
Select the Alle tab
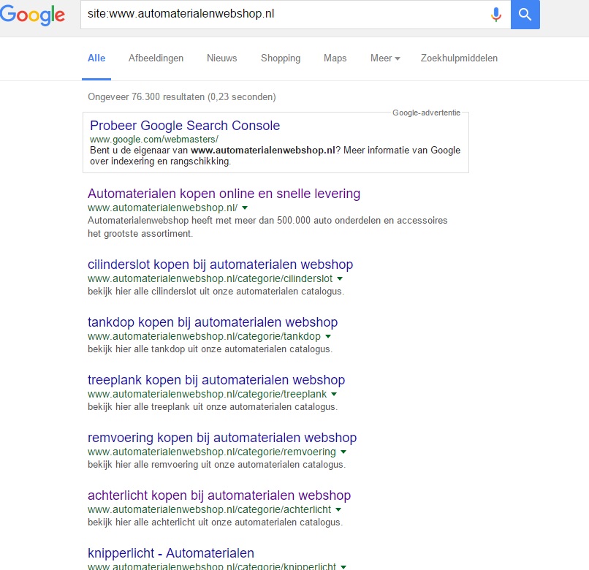96,58
